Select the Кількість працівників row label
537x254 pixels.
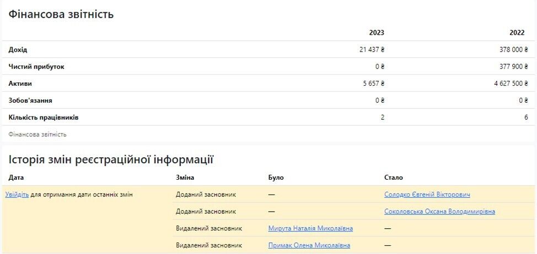point(44,118)
